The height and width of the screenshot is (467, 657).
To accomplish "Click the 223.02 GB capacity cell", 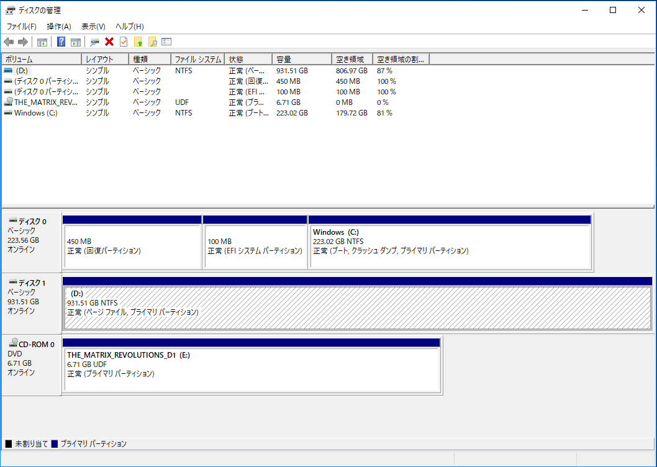I will point(292,113).
